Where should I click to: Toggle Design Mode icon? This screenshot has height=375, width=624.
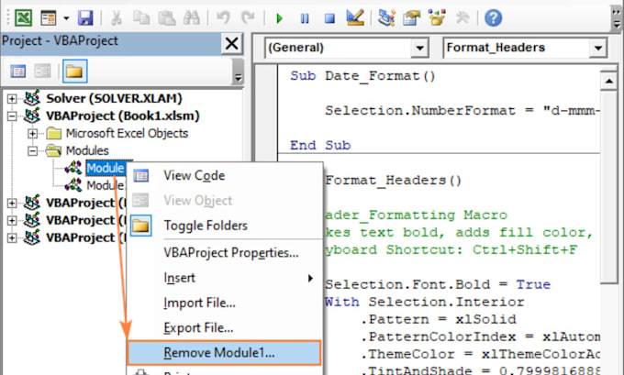(x=355, y=17)
